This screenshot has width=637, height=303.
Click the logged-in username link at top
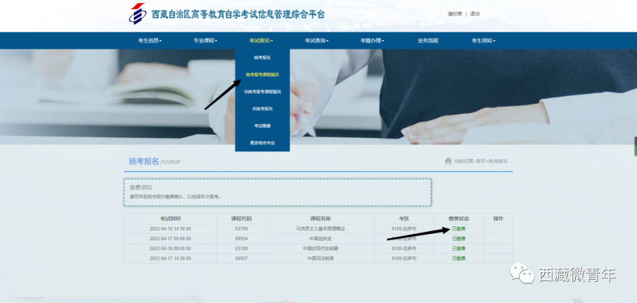click(x=454, y=14)
